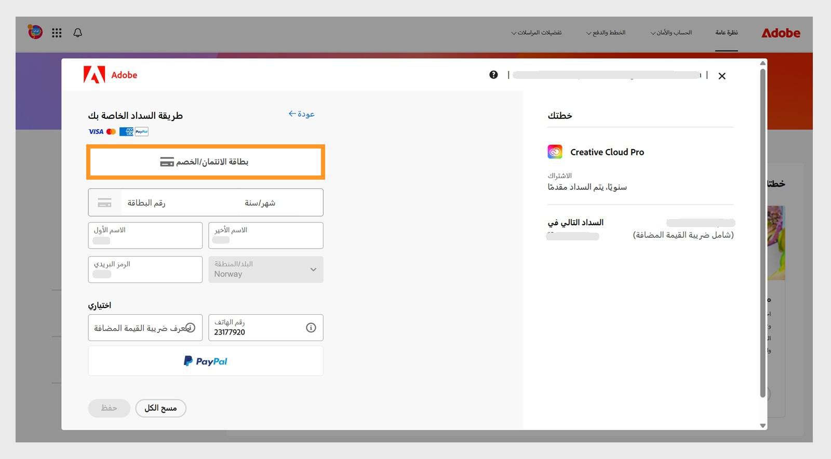
Task: Click the مسح الكل clear all button
Action: (161, 408)
